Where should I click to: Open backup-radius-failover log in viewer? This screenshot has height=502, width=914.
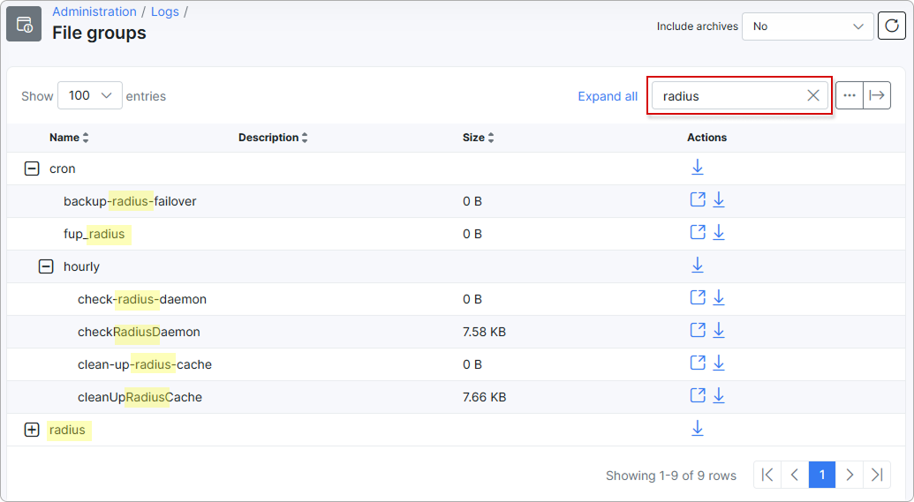click(x=698, y=199)
